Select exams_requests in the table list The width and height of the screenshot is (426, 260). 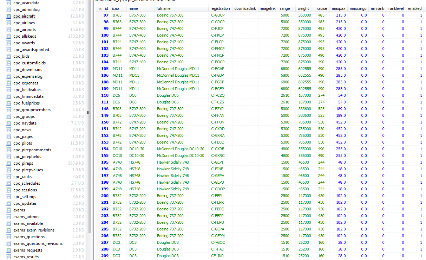(x=28, y=250)
